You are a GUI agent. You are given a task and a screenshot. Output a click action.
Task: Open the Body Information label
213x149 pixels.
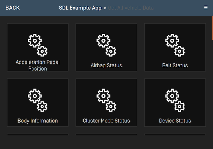coord(38,121)
